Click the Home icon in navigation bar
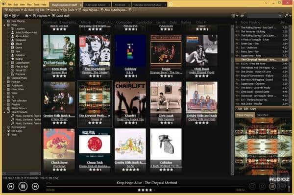The width and height of the screenshot is (294, 195). point(27,16)
